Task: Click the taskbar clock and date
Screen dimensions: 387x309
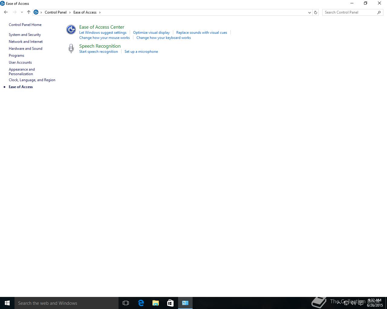Action: 375,303
